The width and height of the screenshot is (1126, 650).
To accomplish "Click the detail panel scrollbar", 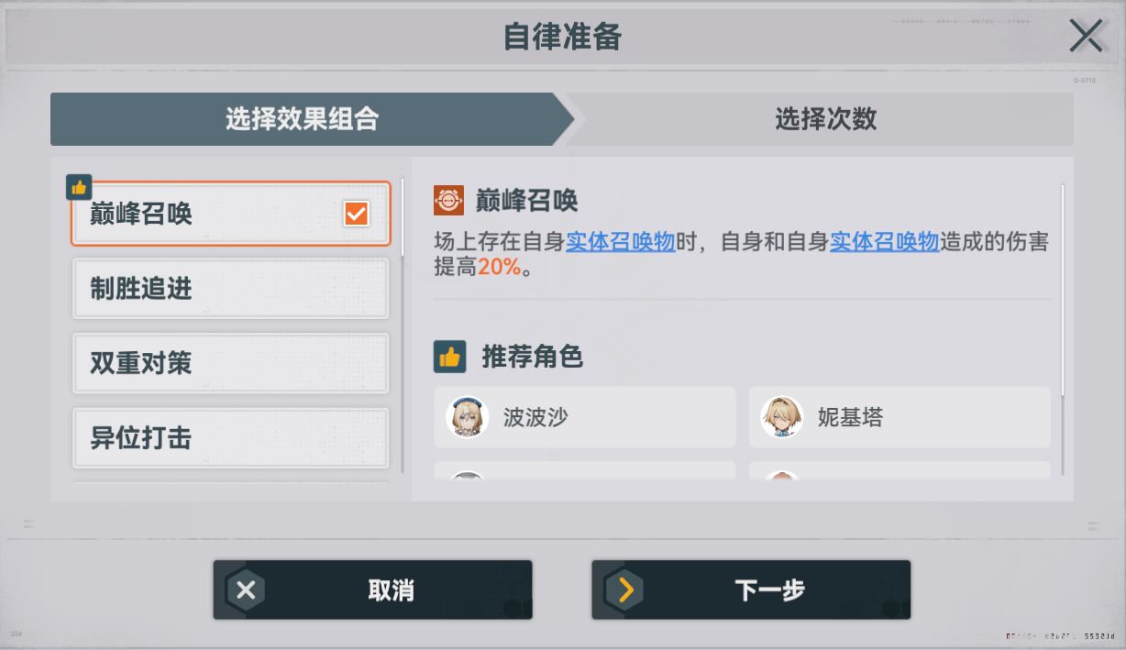I will pos(1063,290).
